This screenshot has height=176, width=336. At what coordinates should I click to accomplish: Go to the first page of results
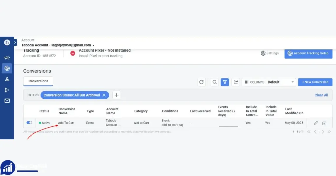pyautogui.click(x=309, y=132)
